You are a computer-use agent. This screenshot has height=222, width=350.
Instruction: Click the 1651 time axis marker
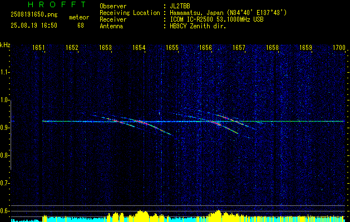coord(38,47)
